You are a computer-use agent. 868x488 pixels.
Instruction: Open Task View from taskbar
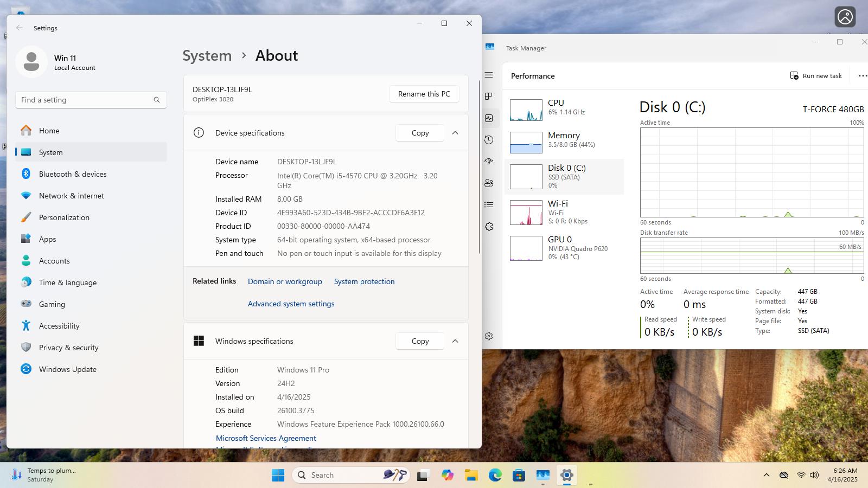point(423,475)
